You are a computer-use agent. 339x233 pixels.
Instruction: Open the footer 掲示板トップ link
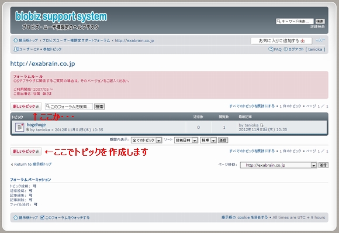28,218
